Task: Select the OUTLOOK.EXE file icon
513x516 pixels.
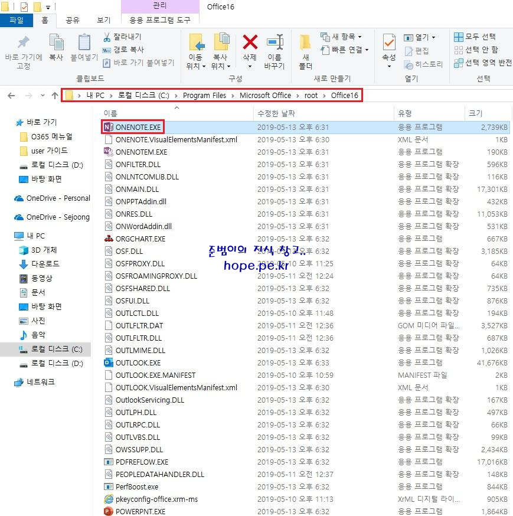Action: (108, 362)
